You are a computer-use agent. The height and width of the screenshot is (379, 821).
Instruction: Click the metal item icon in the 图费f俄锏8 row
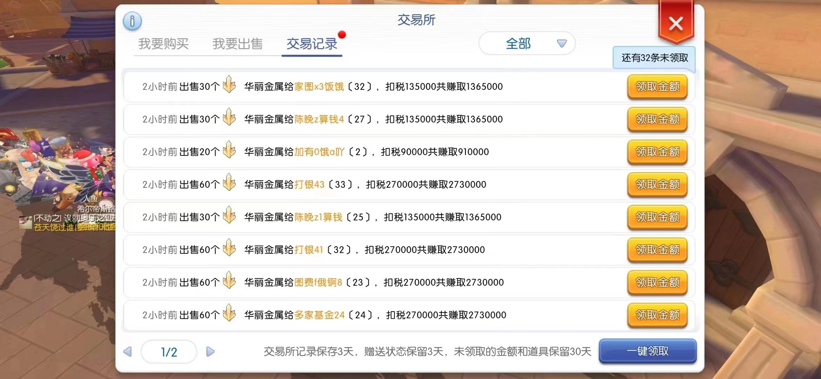[229, 280]
